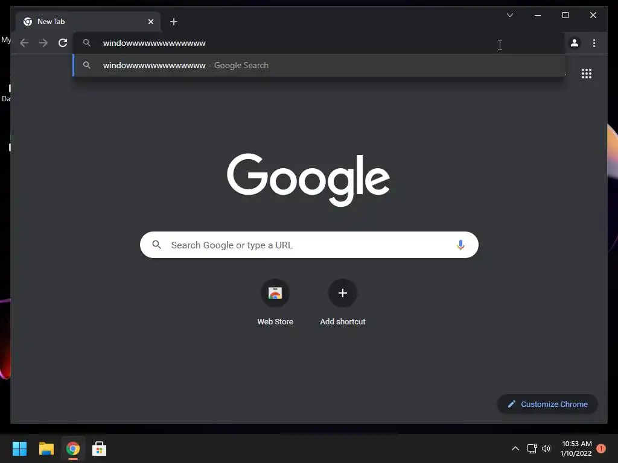Open Microsoft Store from the taskbar
The height and width of the screenshot is (463, 618).
point(100,449)
